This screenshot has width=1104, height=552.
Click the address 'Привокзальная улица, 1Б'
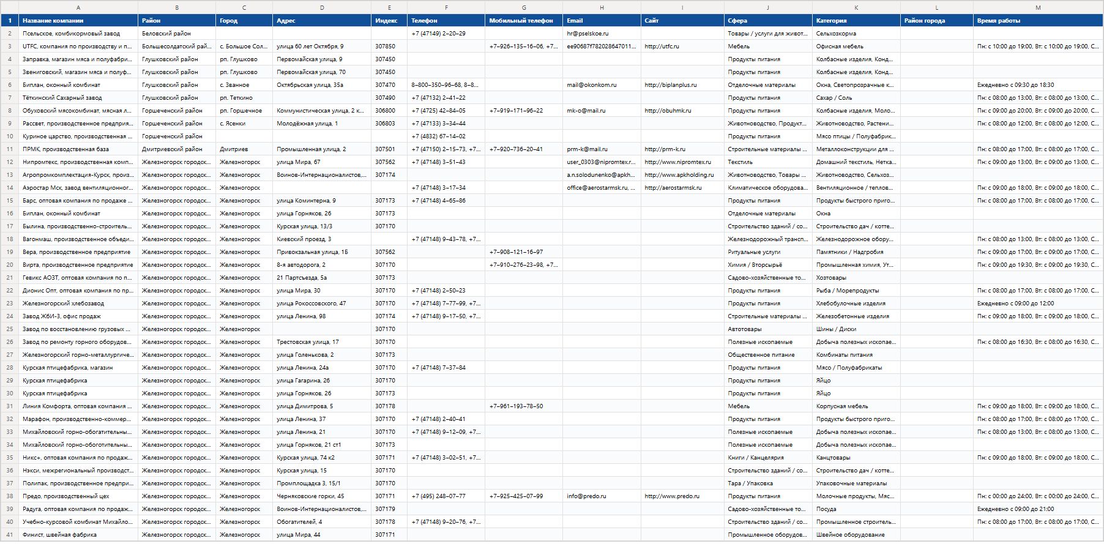322,252
